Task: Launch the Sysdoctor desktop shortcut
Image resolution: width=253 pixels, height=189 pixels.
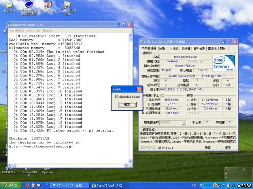Action: point(48,170)
